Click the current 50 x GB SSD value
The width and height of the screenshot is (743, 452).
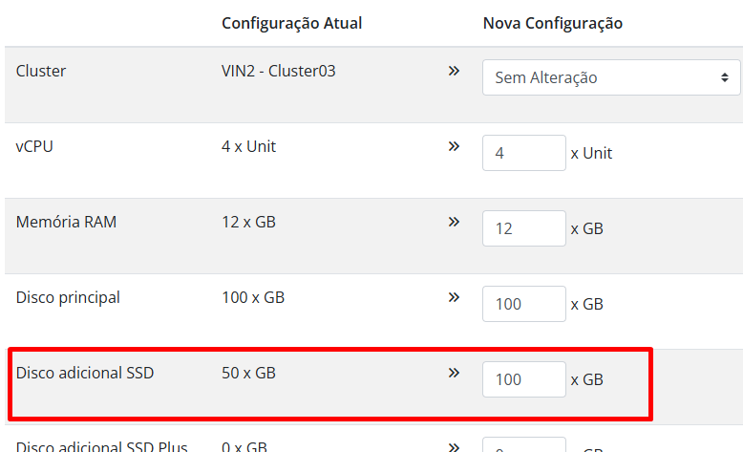point(248,373)
